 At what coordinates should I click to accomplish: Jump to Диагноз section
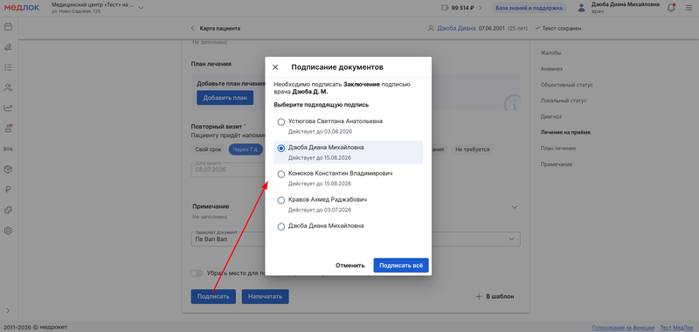pyautogui.click(x=551, y=117)
